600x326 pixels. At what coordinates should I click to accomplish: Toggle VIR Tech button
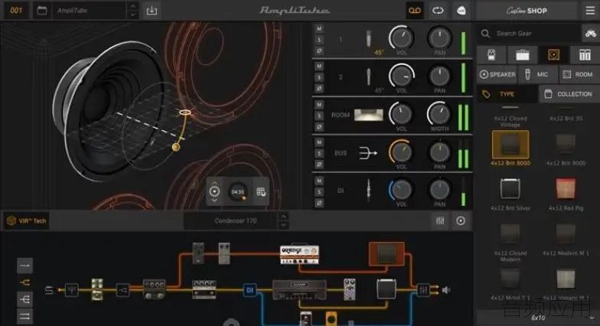(27, 220)
